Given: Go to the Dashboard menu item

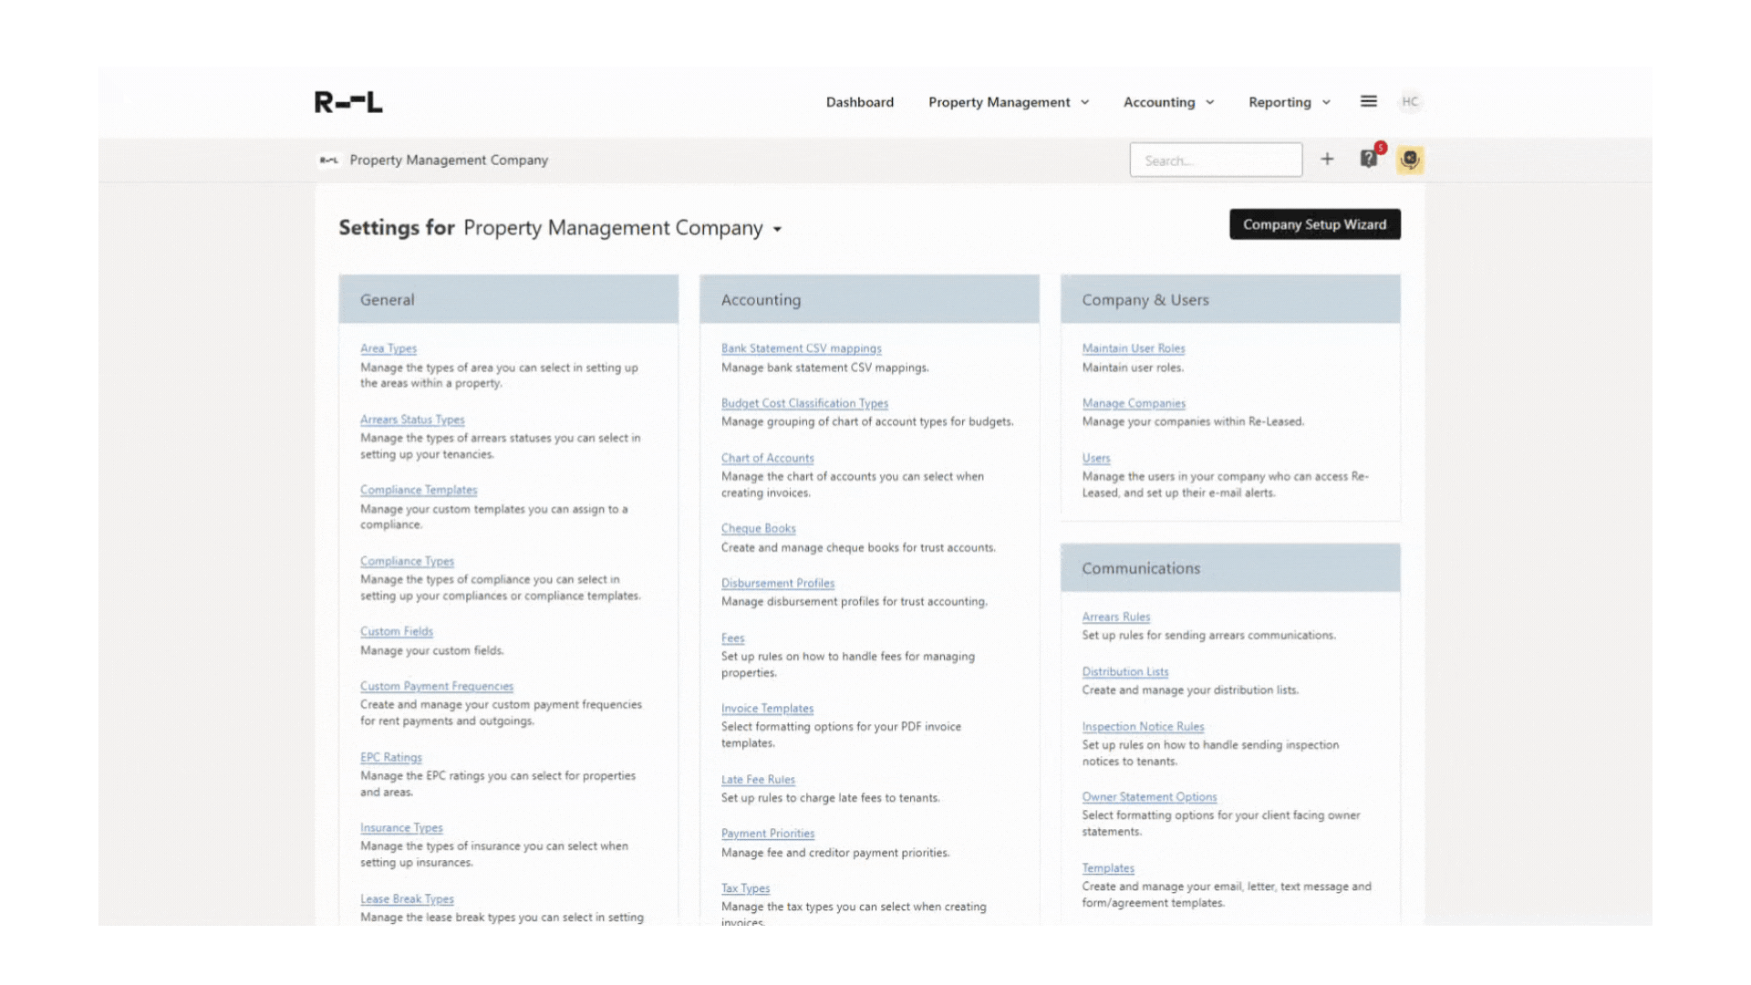Looking at the screenshot, I should tap(859, 102).
